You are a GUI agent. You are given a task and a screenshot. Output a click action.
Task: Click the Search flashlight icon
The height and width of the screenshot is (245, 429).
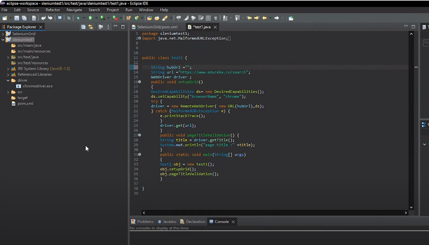(165, 18)
